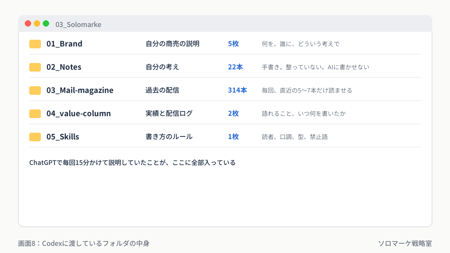Click the description 自分の商売の説明

coord(172,44)
